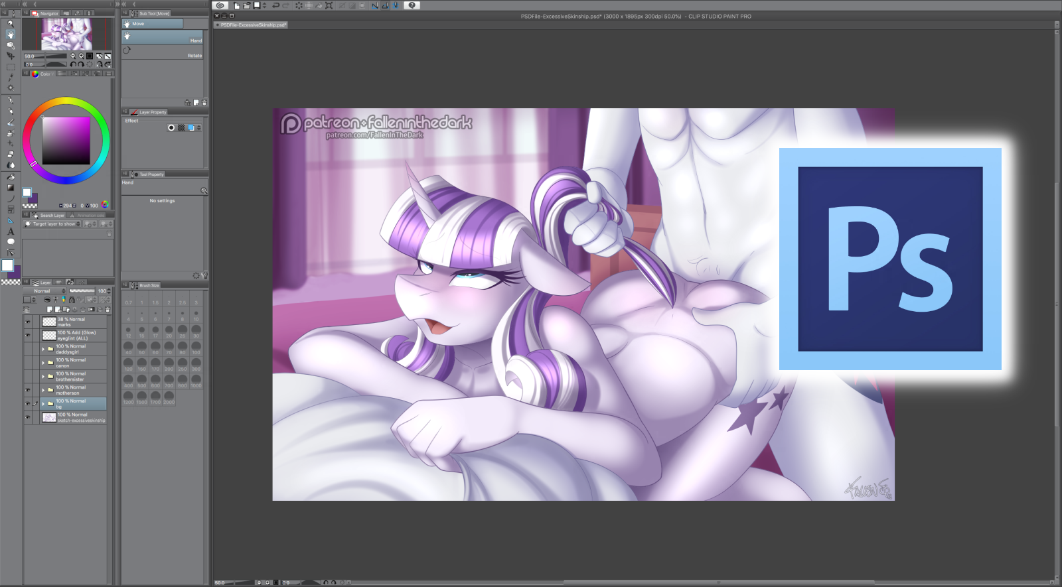Switch to the Layer Property tab

pos(149,112)
